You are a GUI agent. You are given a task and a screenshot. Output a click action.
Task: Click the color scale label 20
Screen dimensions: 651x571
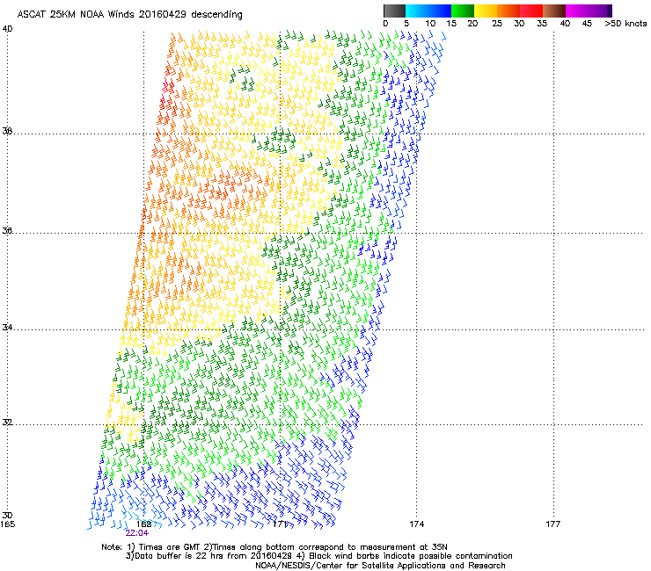pyautogui.click(x=472, y=24)
